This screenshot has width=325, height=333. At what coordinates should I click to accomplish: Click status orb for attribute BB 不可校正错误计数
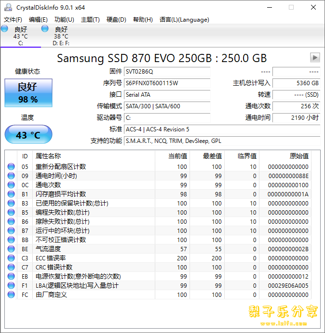pyautogui.click(x=11, y=240)
